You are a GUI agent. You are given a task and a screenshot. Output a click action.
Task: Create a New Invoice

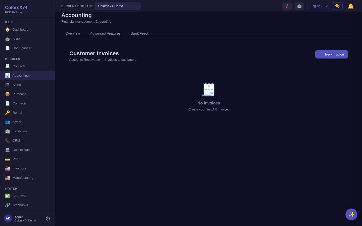point(332,54)
